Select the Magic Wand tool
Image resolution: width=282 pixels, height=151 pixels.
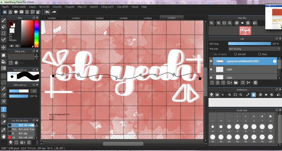(x=3, y=89)
